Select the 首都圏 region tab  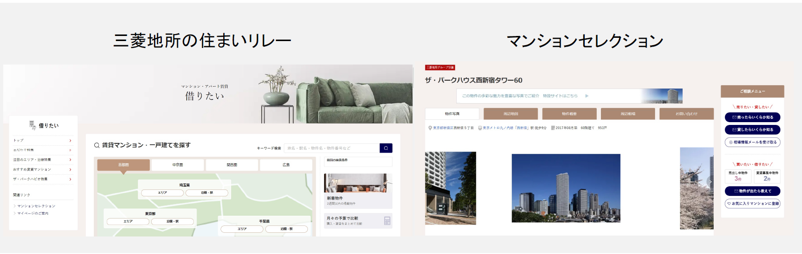point(123,165)
